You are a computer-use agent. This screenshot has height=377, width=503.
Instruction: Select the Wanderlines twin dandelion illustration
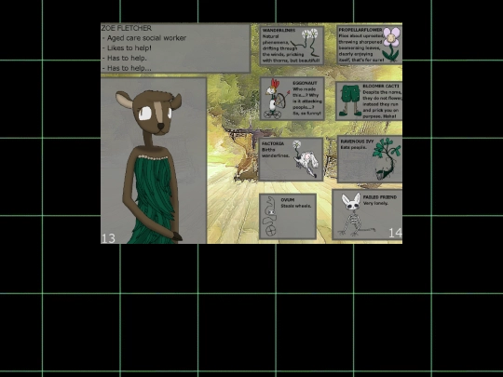(306, 43)
